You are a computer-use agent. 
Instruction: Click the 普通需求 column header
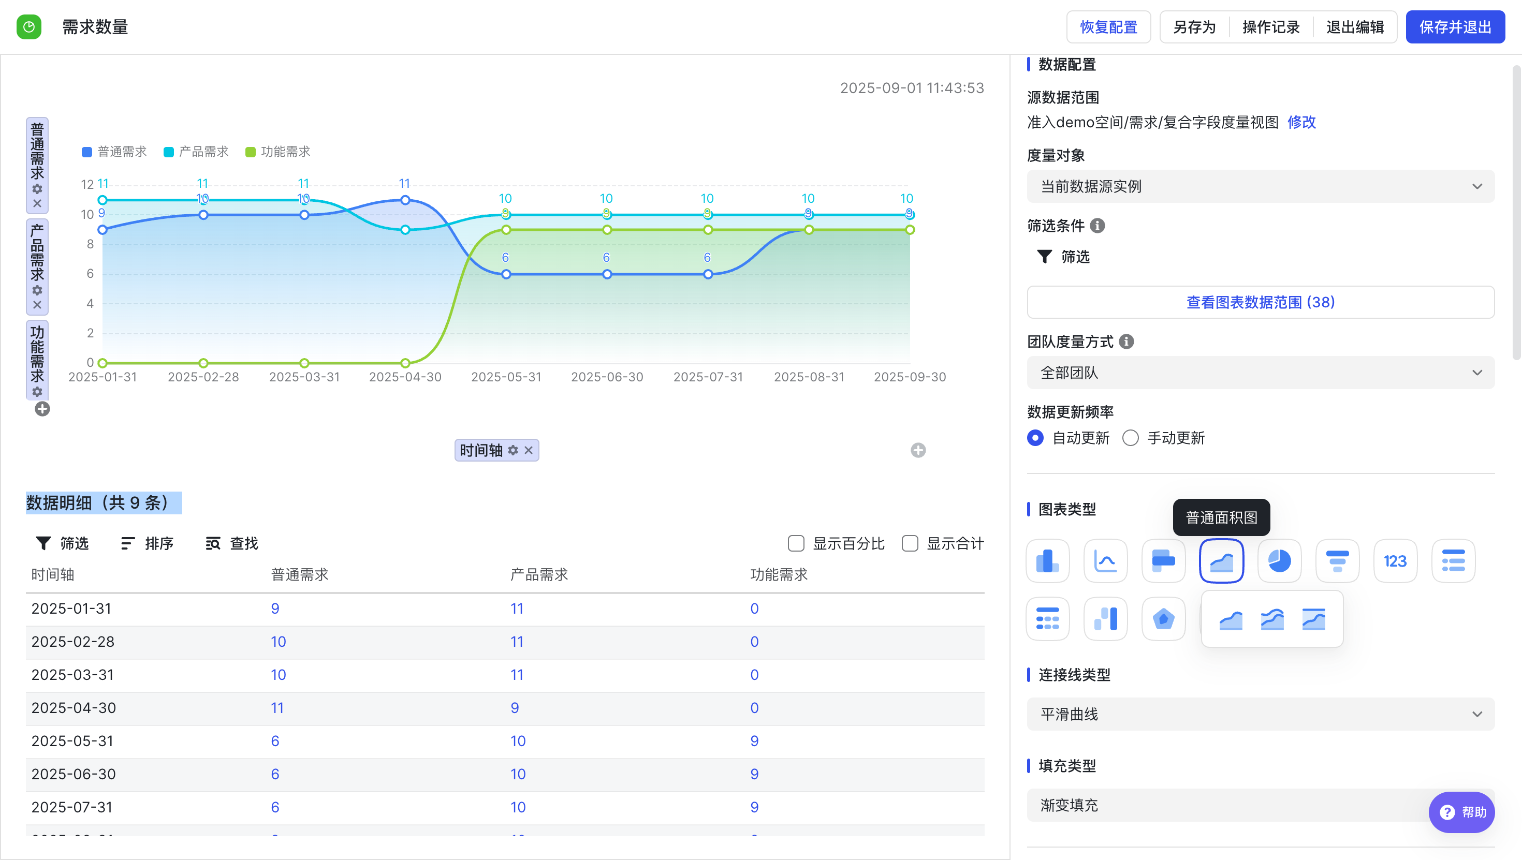coord(300,575)
